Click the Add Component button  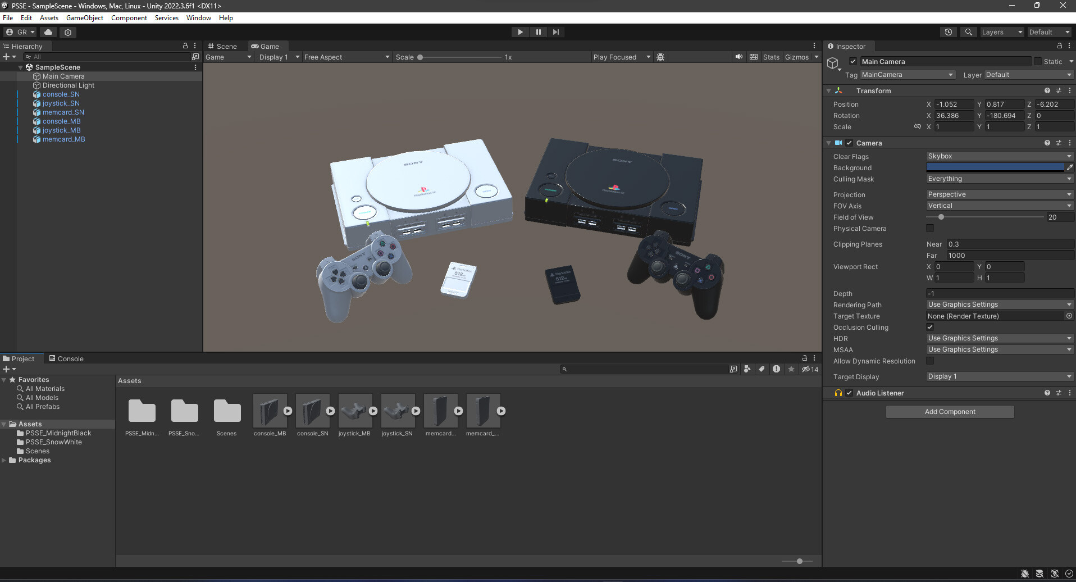[x=950, y=411]
